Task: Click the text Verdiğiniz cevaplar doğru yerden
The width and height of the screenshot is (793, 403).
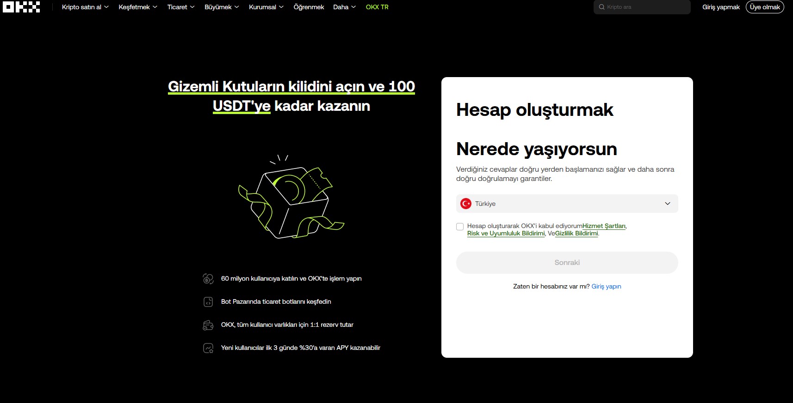Action: pos(565,174)
